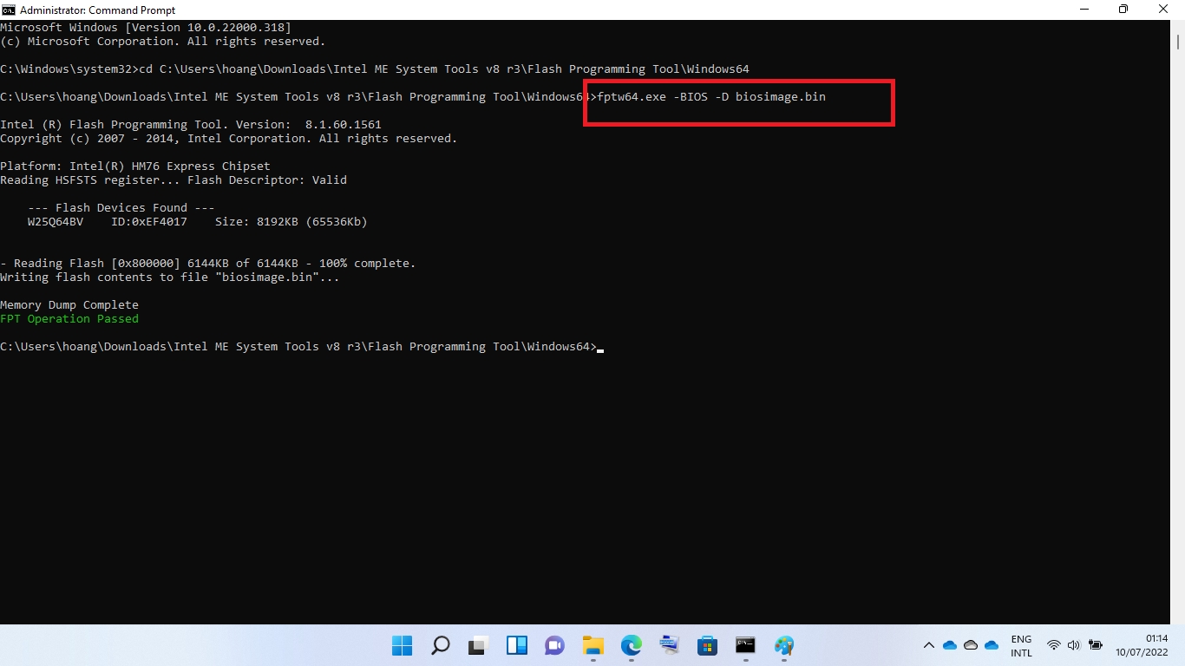
Task: Click the Command Prompt taskbar icon
Action: tap(745, 645)
